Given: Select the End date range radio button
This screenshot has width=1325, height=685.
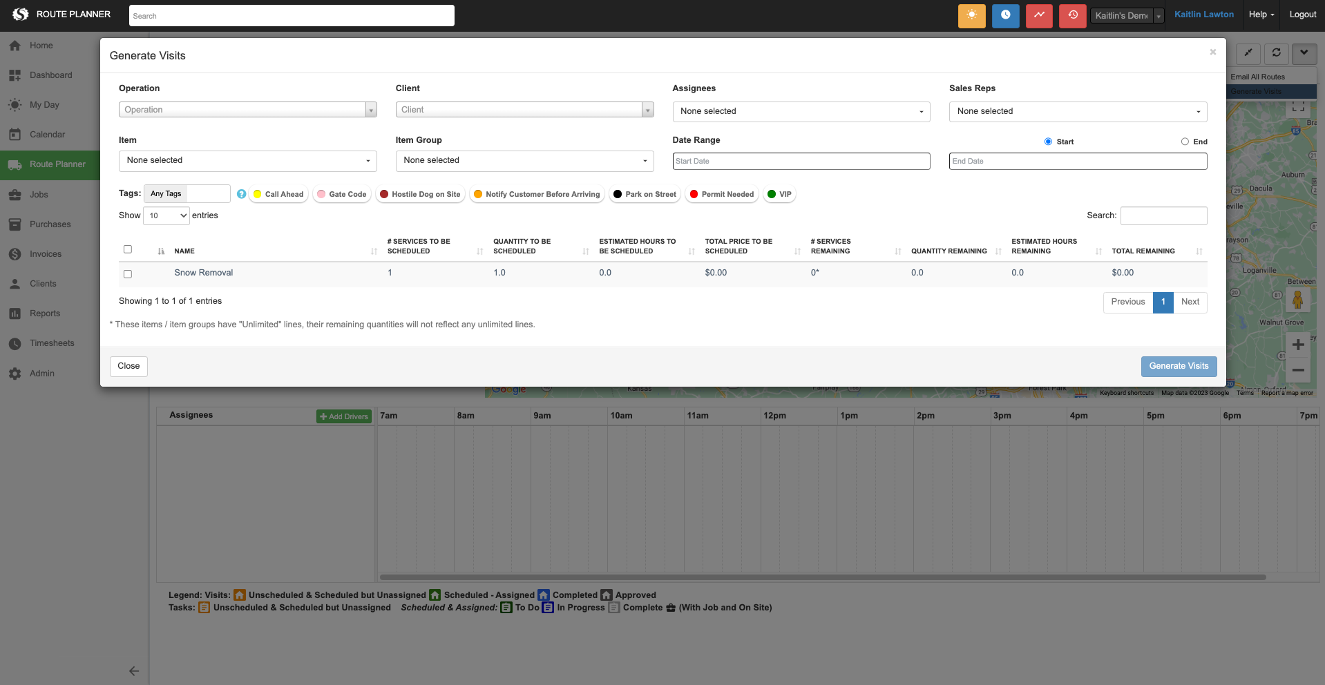Looking at the screenshot, I should point(1185,142).
